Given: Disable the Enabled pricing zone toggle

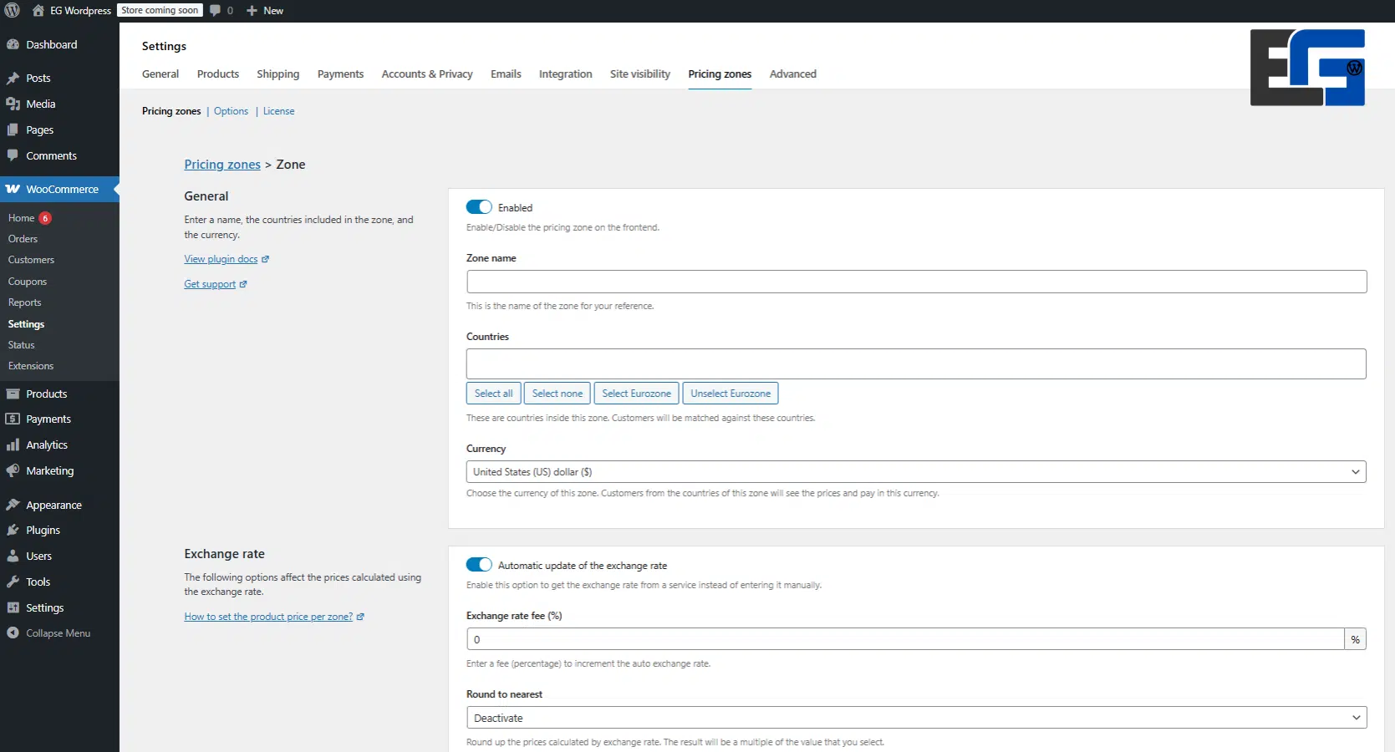Looking at the screenshot, I should point(478,206).
